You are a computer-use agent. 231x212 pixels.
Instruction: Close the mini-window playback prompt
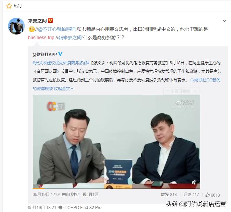pyautogui.click(x=196, y=91)
